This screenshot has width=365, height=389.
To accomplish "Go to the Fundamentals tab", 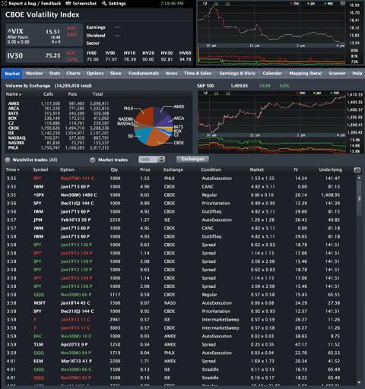I will 144,73.
